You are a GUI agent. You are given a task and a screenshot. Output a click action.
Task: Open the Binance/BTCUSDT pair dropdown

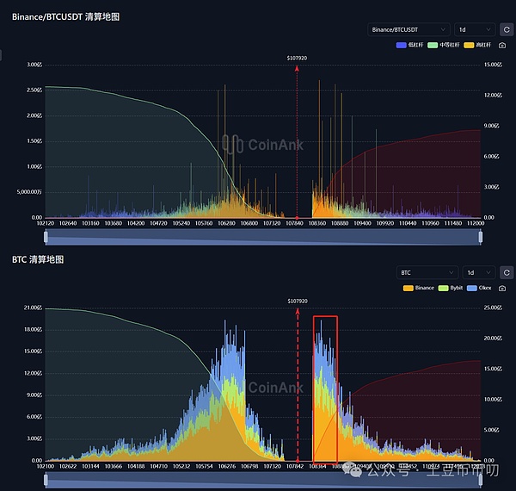click(x=408, y=29)
